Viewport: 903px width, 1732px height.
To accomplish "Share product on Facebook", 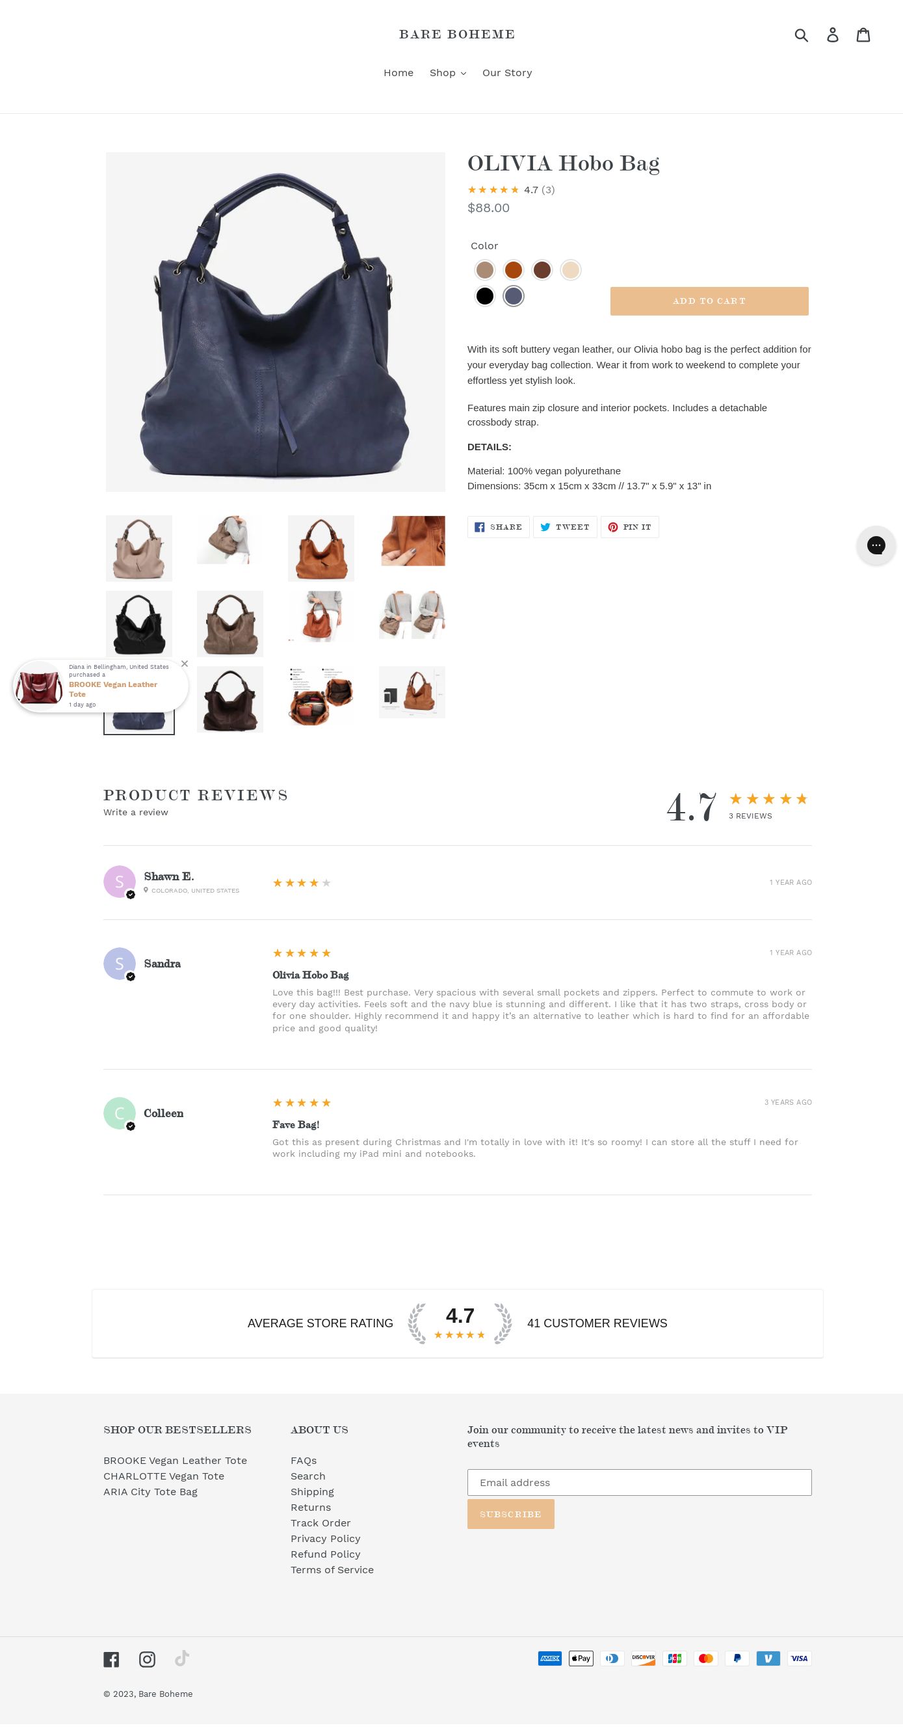I will click(499, 527).
